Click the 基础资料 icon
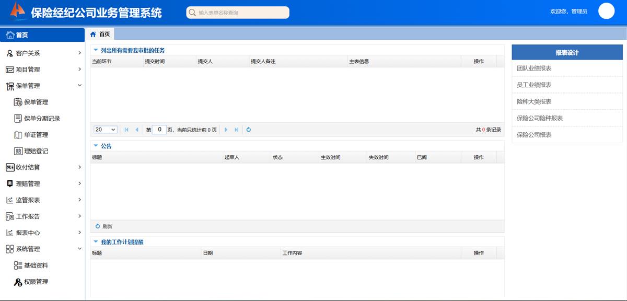The width and height of the screenshot is (627, 301). click(x=18, y=265)
